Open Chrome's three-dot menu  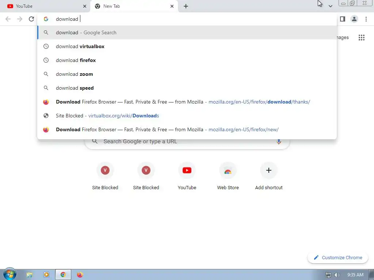click(x=366, y=19)
